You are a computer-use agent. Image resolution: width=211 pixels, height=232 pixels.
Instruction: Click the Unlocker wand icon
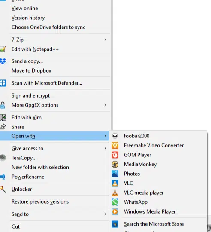(3, 189)
